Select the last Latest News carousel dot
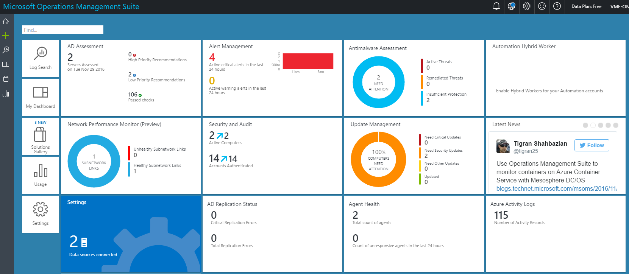Viewport: 629px width, 274px height. pyautogui.click(x=616, y=125)
